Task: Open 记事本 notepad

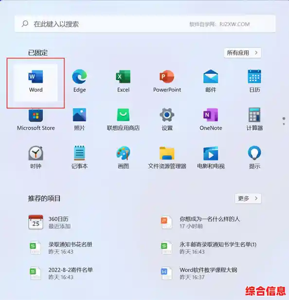Action: coord(80,158)
